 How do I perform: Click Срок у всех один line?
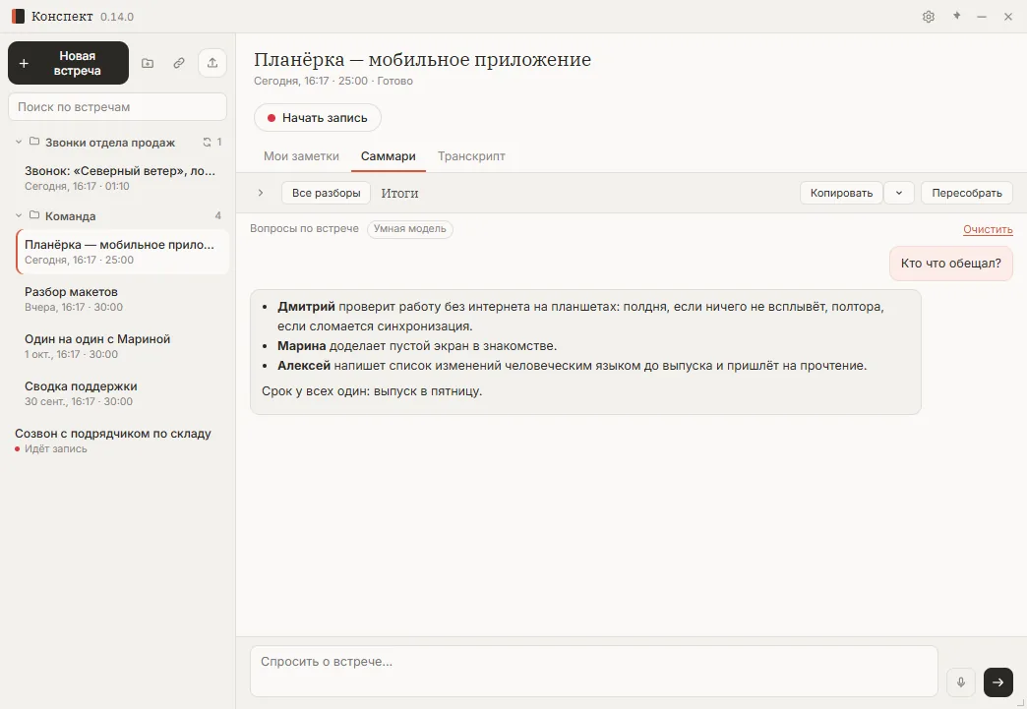372,390
